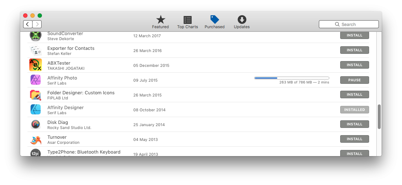Click the Affinity Photo download progress bar

292,78
